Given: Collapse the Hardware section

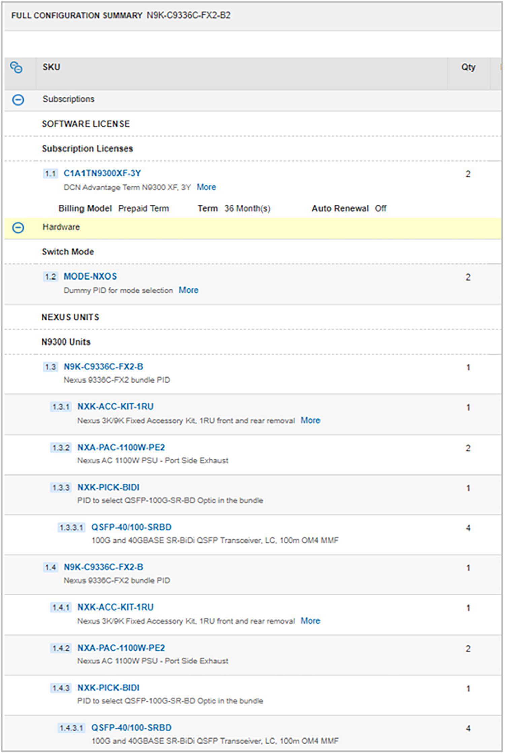Looking at the screenshot, I should pyautogui.click(x=18, y=228).
